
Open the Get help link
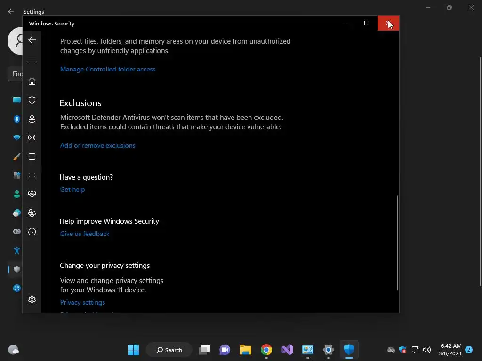[x=72, y=189]
